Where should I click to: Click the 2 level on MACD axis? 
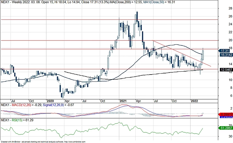tap(231, 108)
